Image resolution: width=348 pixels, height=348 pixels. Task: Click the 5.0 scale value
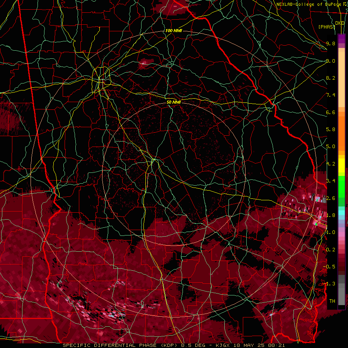pos(331,147)
